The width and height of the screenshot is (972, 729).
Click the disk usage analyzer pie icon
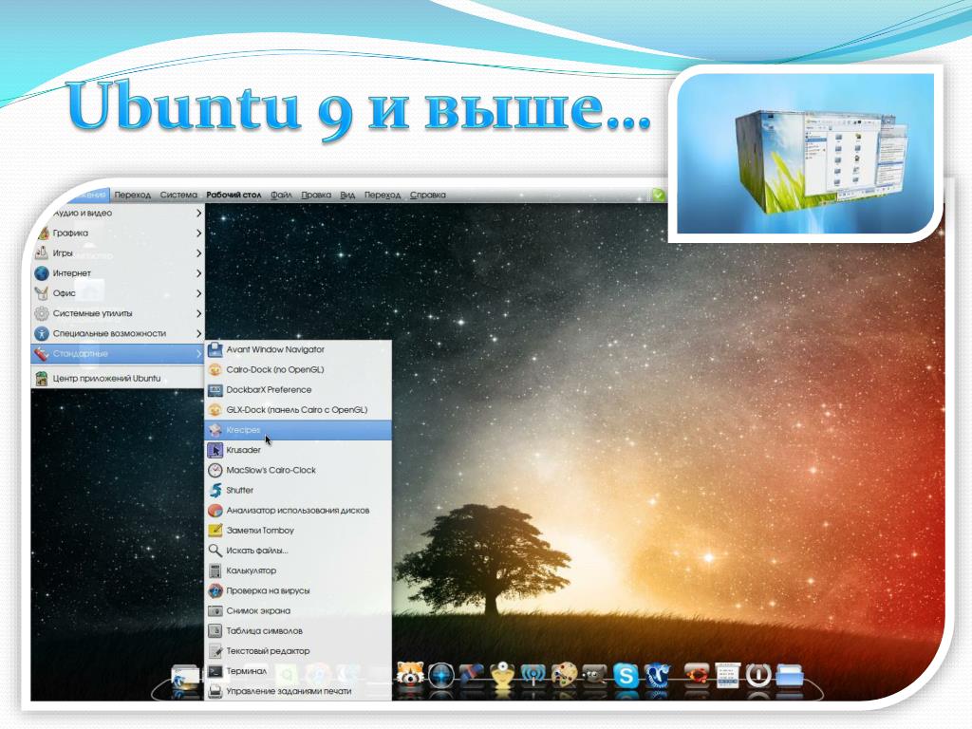coord(215,510)
